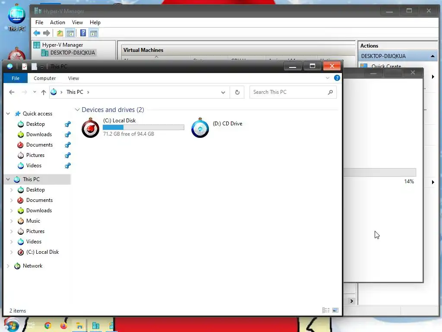Image resolution: width=442 pixels, height=332 pixels.
Task: Go up one folder level in explorer
Action: pos(44,92)
